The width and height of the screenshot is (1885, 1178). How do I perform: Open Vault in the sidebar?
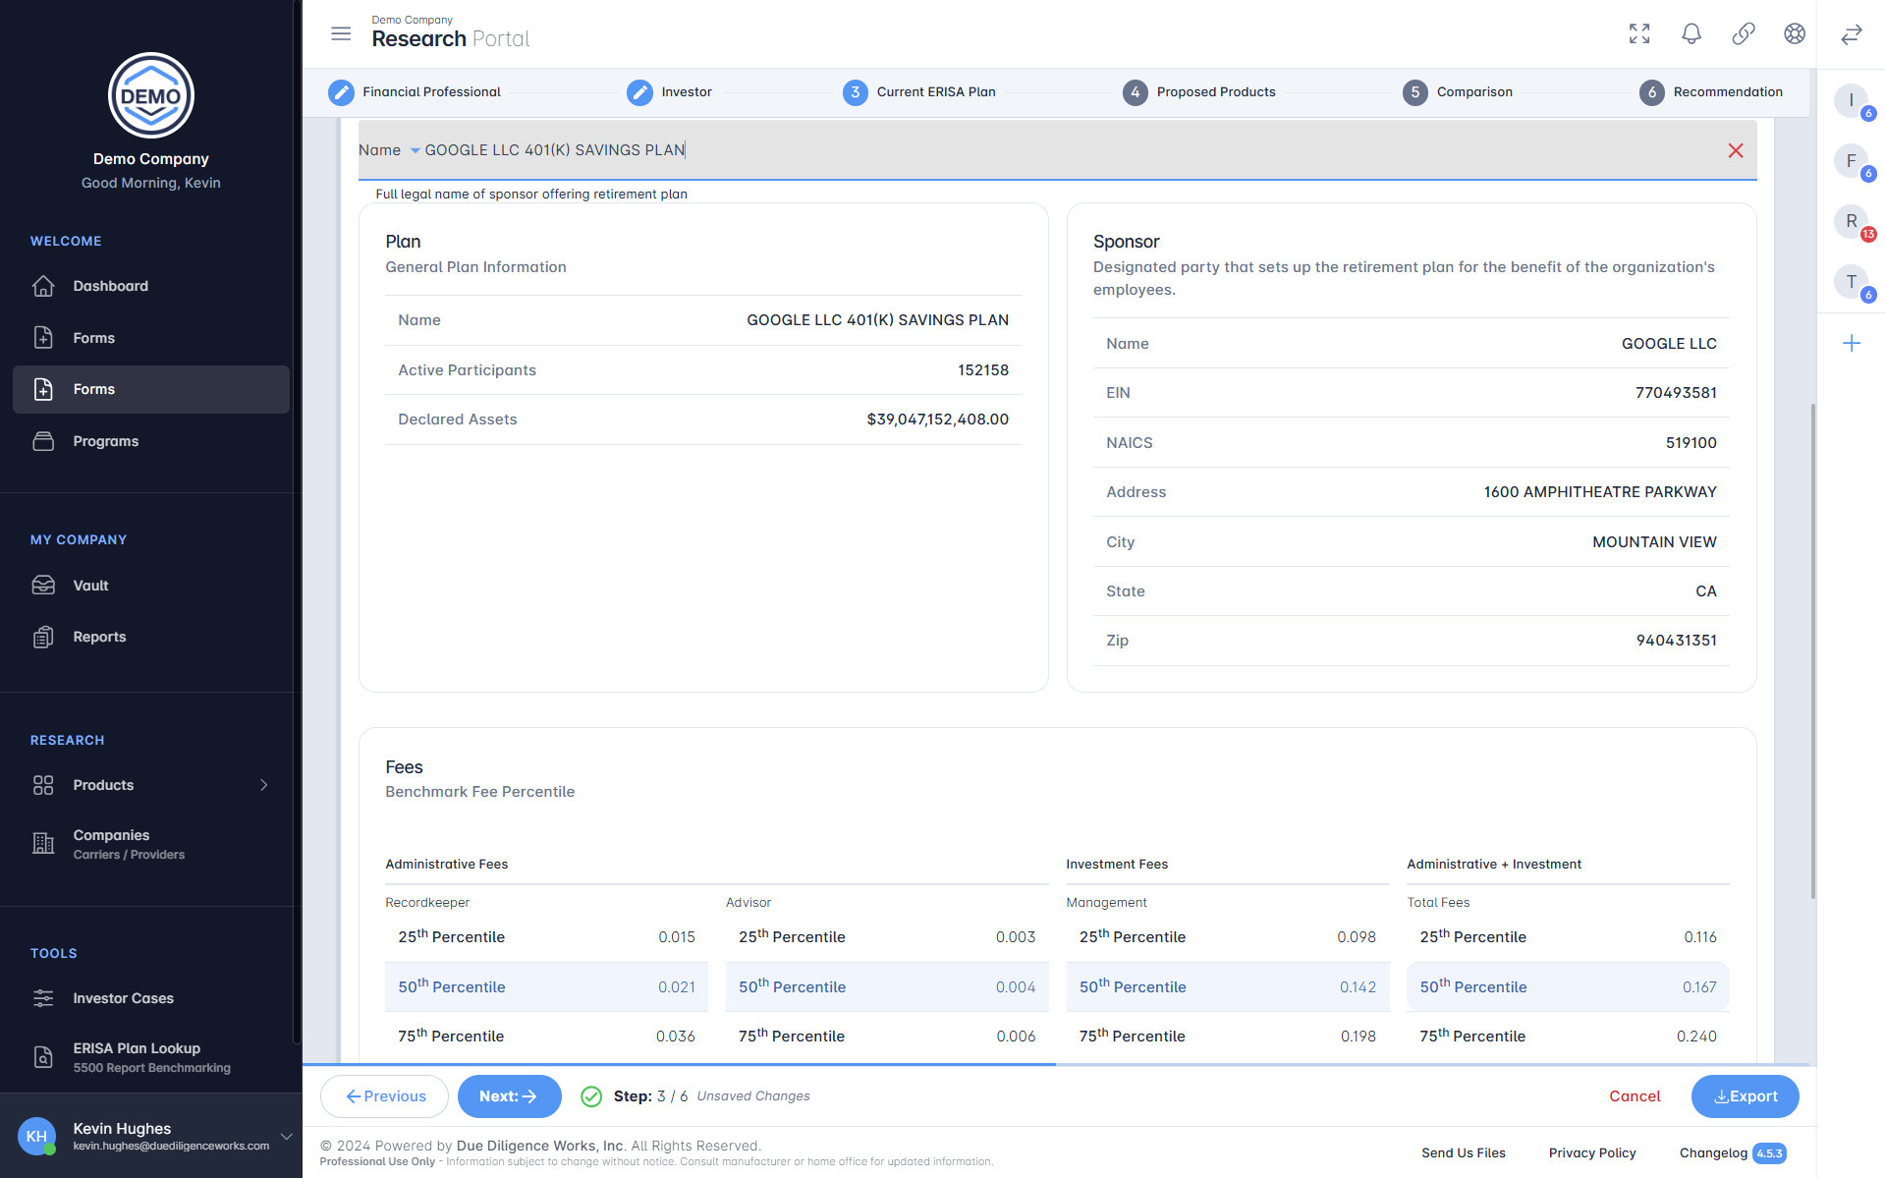point(151,586)
